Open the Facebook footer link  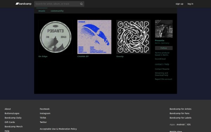[x=45, y=109]
